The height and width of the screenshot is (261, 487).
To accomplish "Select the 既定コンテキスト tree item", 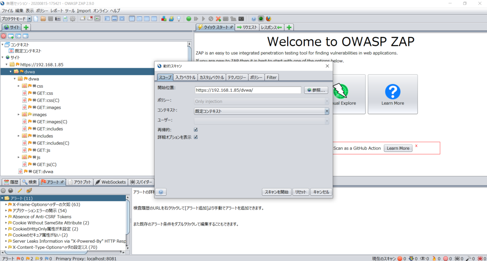I will [x=28, y=51].
